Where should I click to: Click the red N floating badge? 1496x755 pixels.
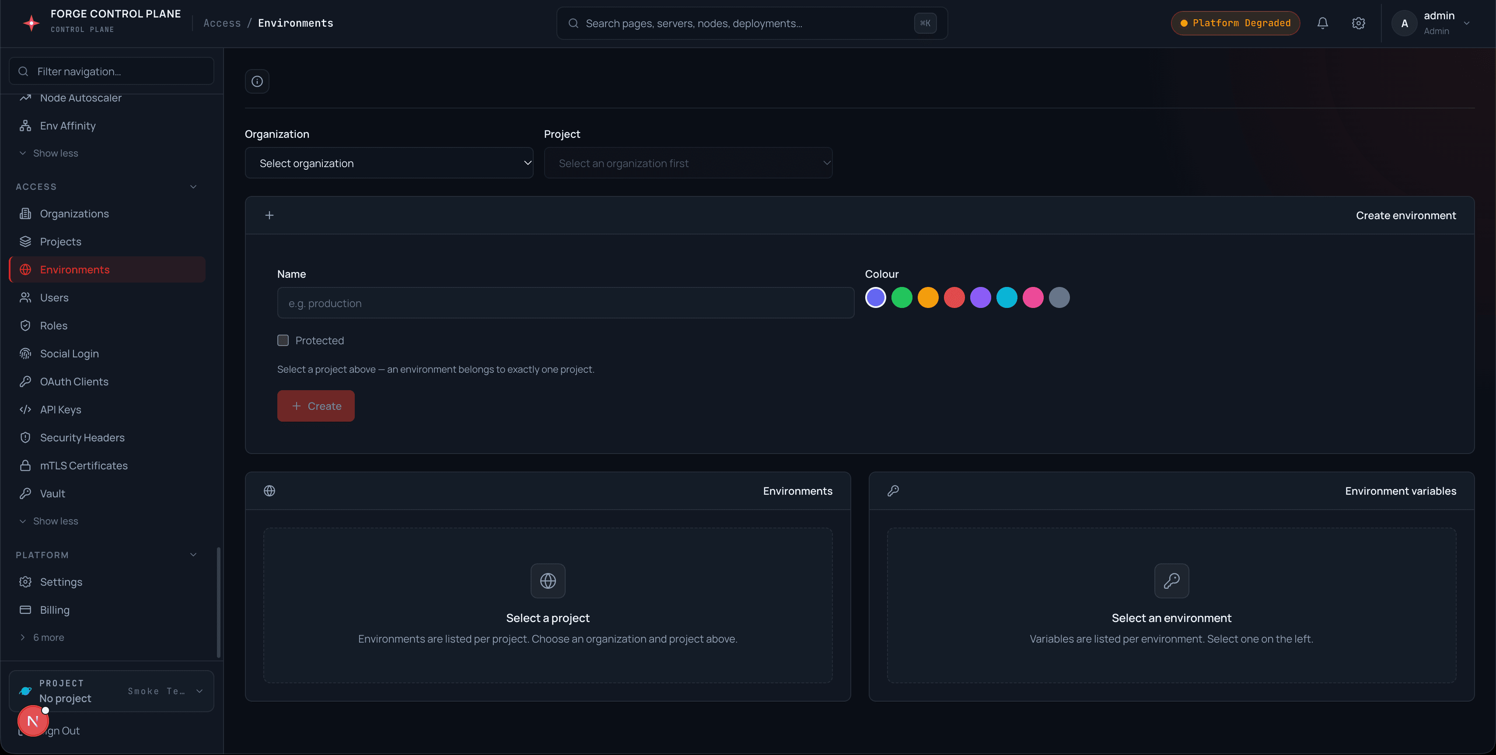(x=32, y=721)
